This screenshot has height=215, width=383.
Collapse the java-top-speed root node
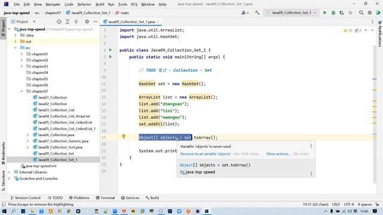pos(10,29)
